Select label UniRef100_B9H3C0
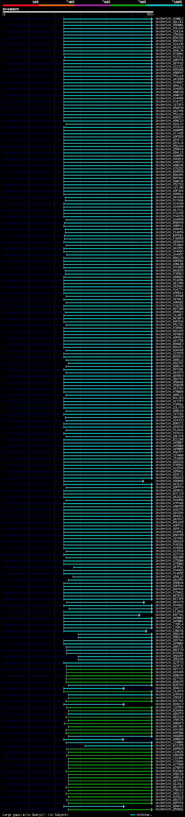The image size is (185, 817). (169, 118)
